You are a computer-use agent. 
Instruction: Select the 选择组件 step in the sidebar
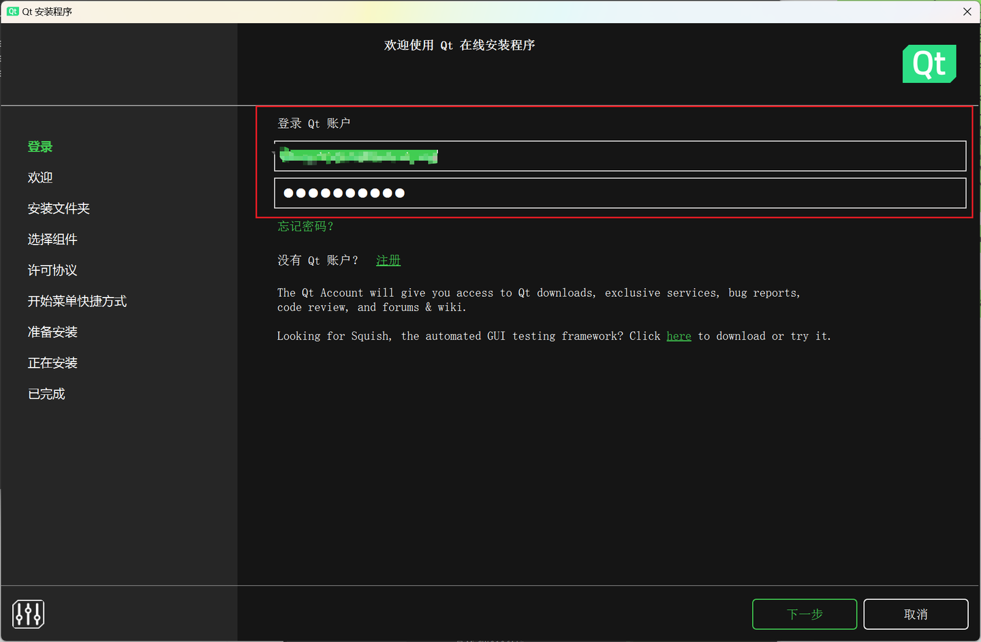(x=52, y=239)
